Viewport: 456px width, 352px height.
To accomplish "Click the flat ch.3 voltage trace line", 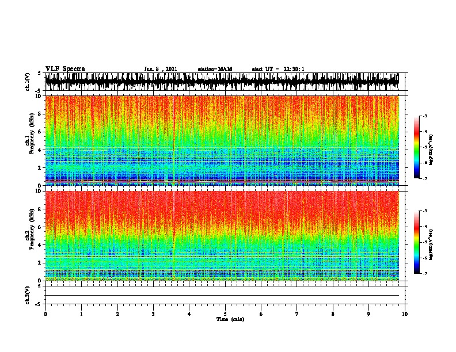I will [222, 296].
